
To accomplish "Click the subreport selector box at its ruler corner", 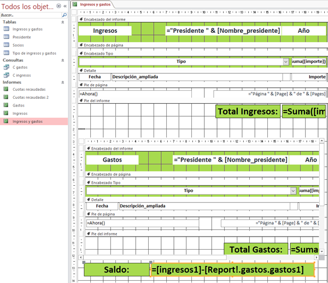I will click(x=81, y=141).
